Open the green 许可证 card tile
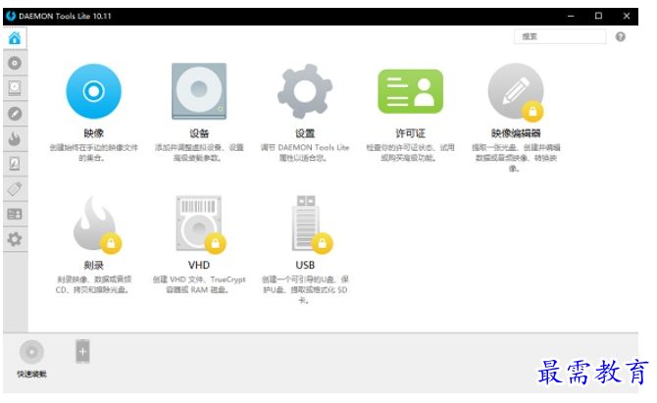Image resolution: width=657 pixels, height=403 pixels. [x=410, y=91]
